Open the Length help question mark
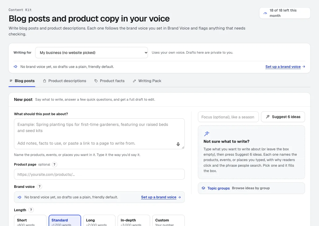 click(x=31, y=210)
